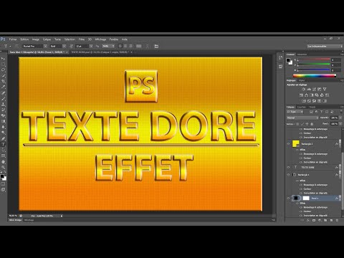This screenshot has height=258, width=344.
Task: Open the layer blend mode Normal dropdown
Action: coord(302,118)
